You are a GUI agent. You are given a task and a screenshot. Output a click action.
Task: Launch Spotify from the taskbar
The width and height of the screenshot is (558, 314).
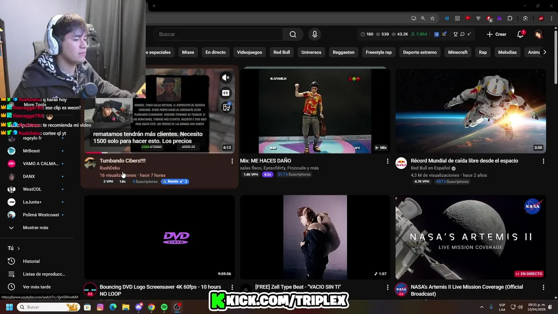pos(164,307)
